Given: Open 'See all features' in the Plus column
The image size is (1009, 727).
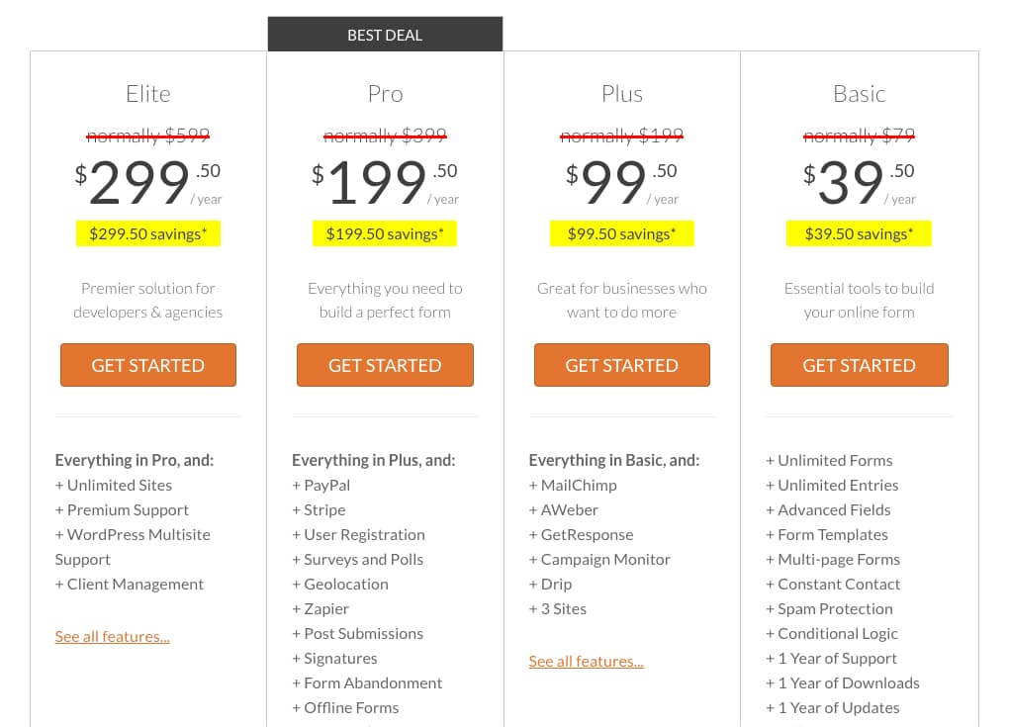Looking at the screenshot, I should pyautogui.click(x=586, y=660).
